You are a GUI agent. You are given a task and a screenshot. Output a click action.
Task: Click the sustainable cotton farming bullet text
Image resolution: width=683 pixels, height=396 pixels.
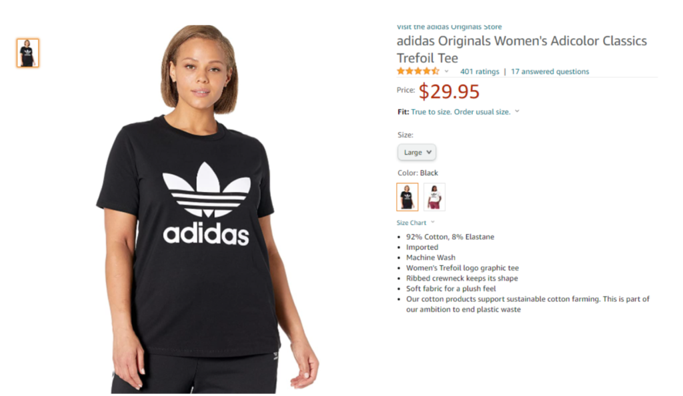(528, 304)
